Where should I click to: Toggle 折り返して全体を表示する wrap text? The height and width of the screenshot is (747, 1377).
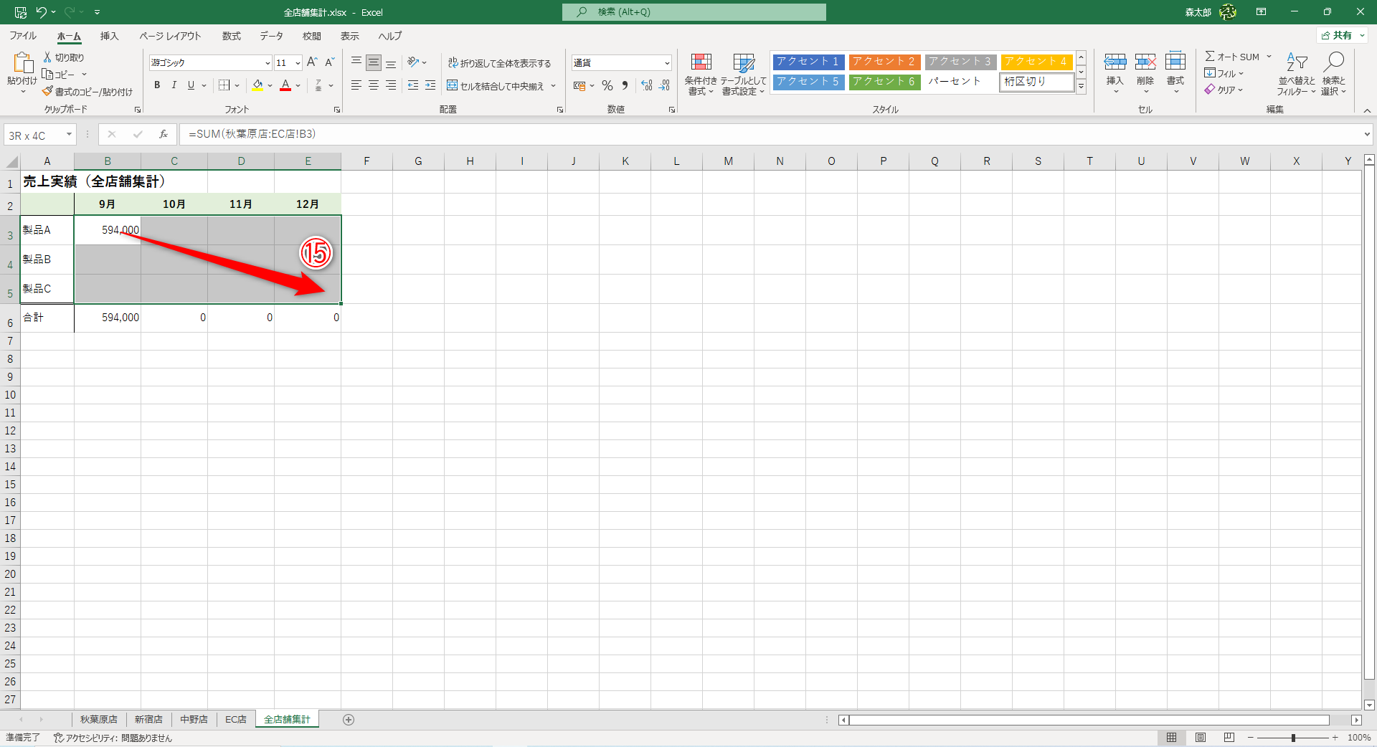pyautogui.click(x=499, y=63)
